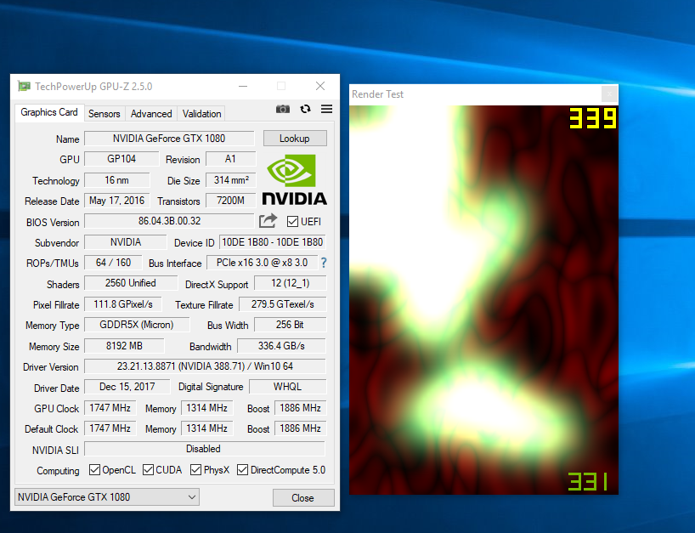Image resolution: width=695 pixels, height=533 pixels.
Task: Toggle the CUDA checkbox
Action: [x=148, y=469]
